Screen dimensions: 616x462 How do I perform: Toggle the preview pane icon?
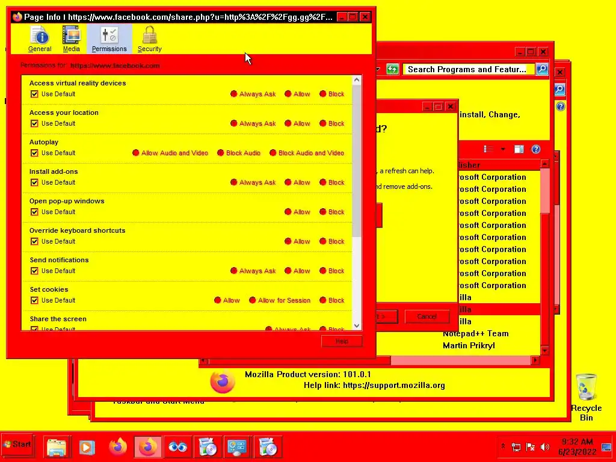pos(519,149)
